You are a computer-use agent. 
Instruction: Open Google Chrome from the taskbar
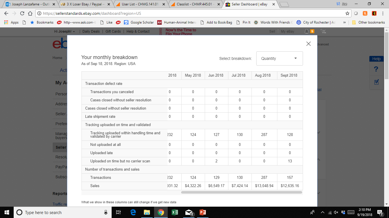point(161,212)
